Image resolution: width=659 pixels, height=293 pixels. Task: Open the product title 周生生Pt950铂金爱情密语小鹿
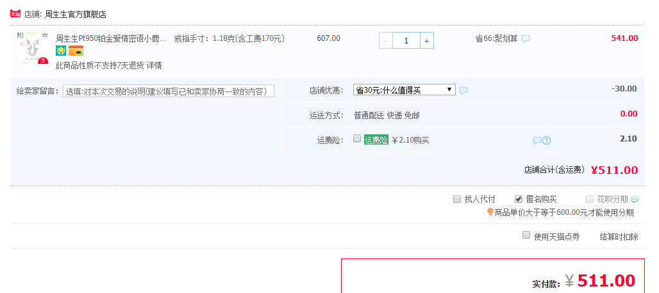(x=111, y=38)
